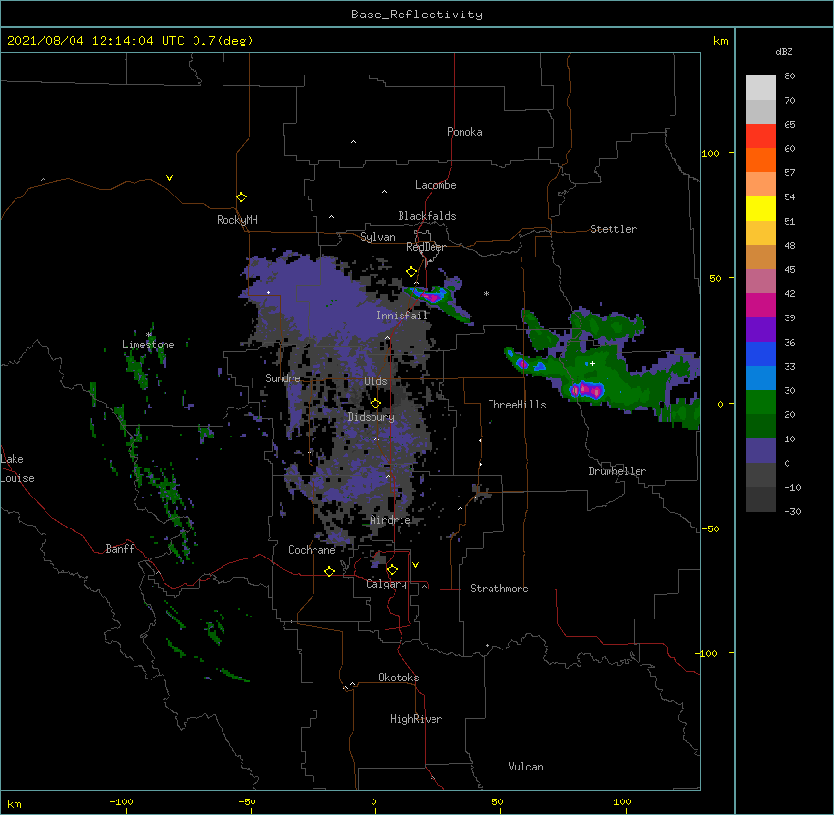Click the yellow diamond marker between Olds and Didsbury

(376, 404)
